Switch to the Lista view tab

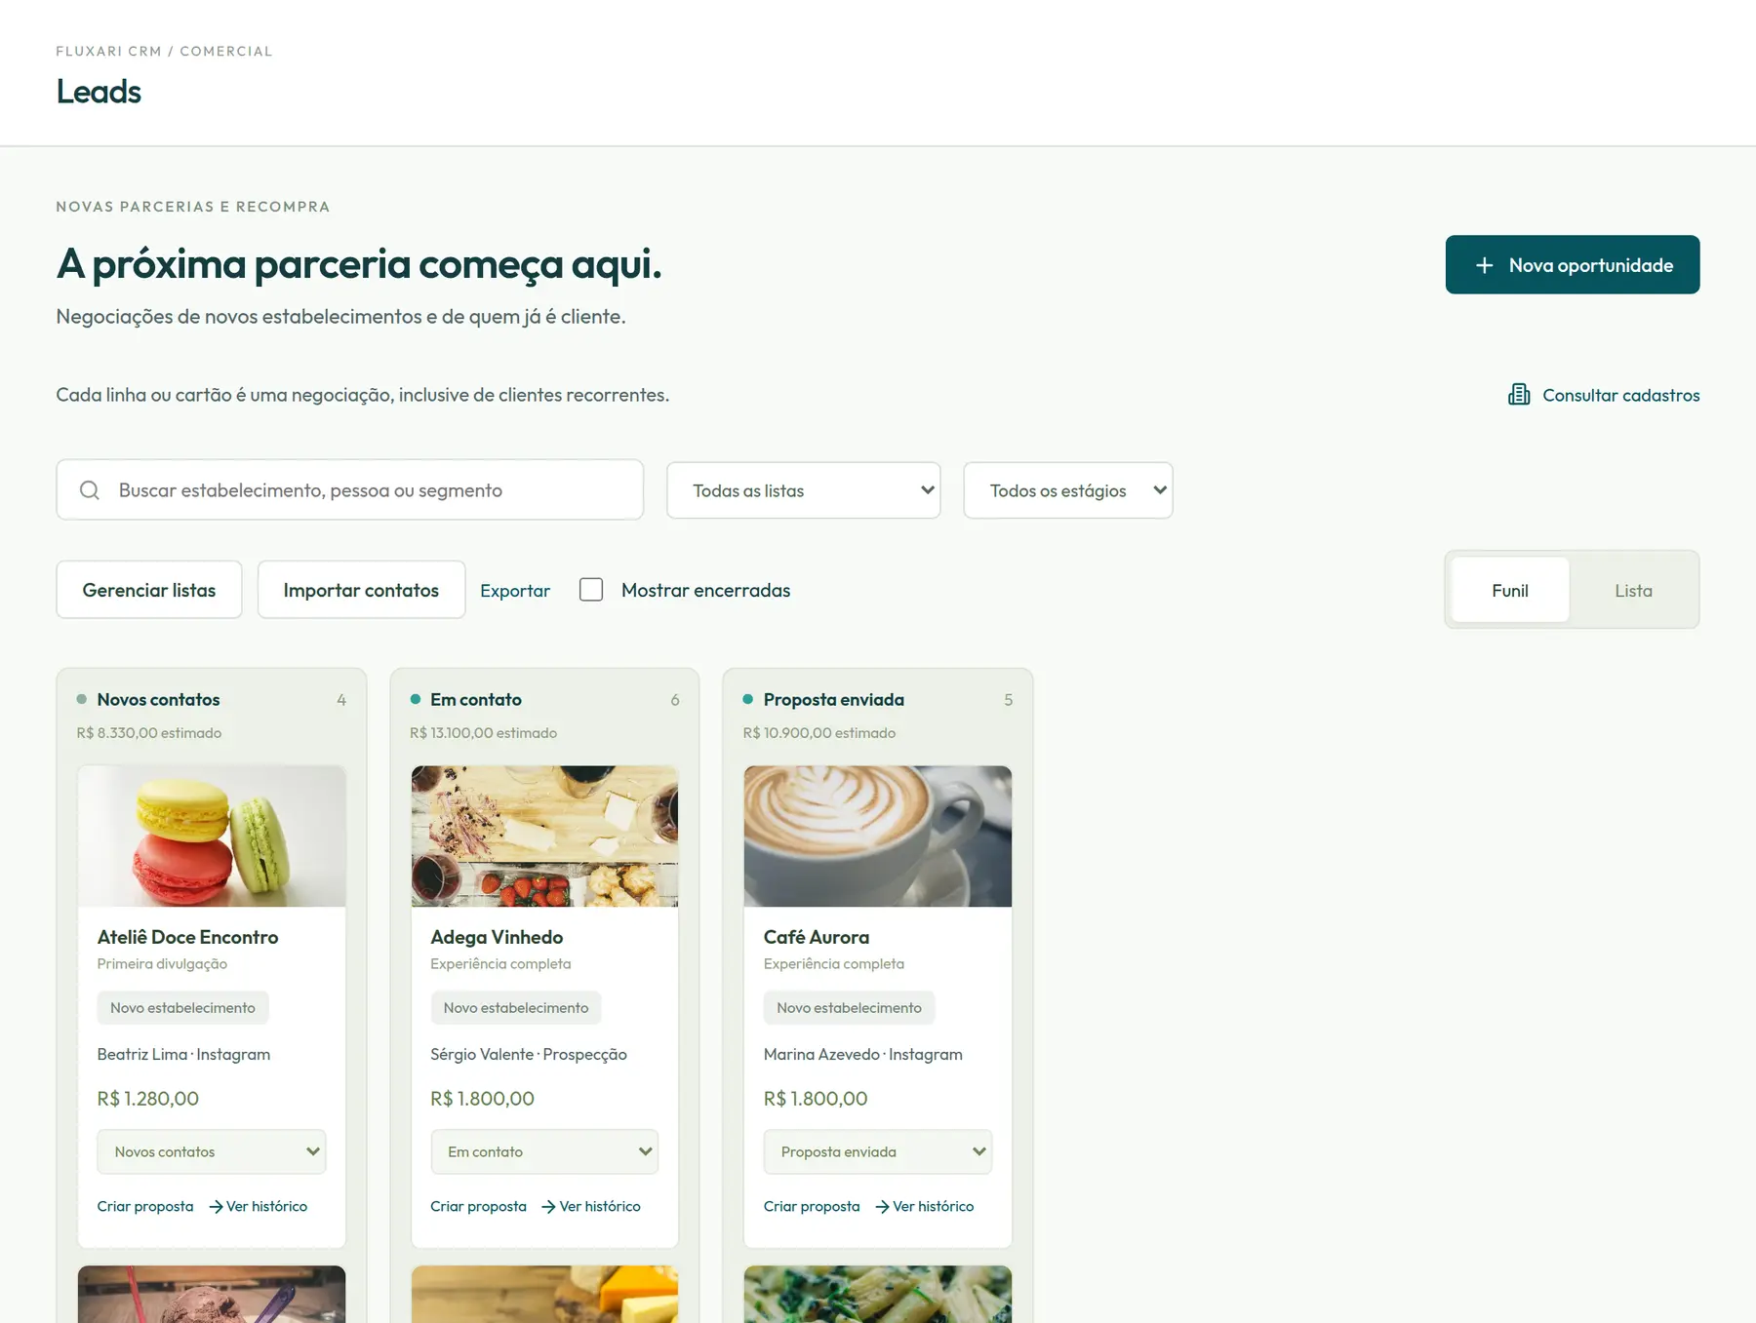(1633, 590)
